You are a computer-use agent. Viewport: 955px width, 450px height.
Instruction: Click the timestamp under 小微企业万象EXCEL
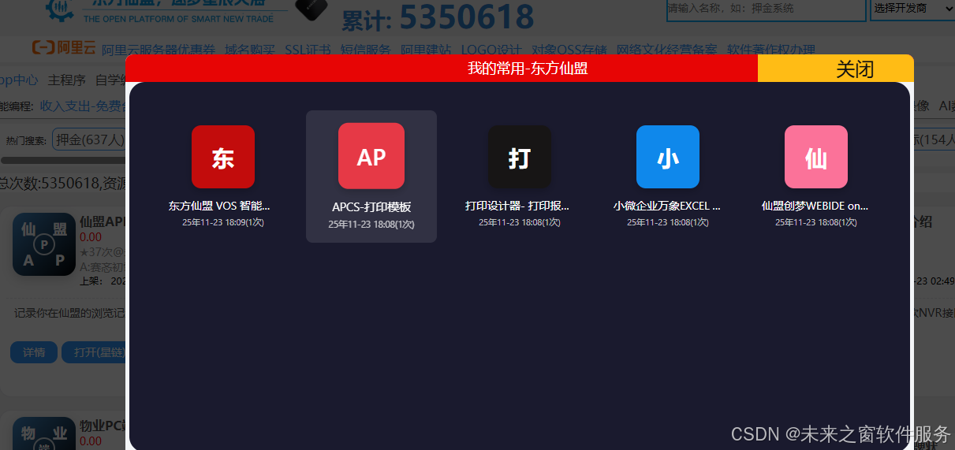point(668,222)
